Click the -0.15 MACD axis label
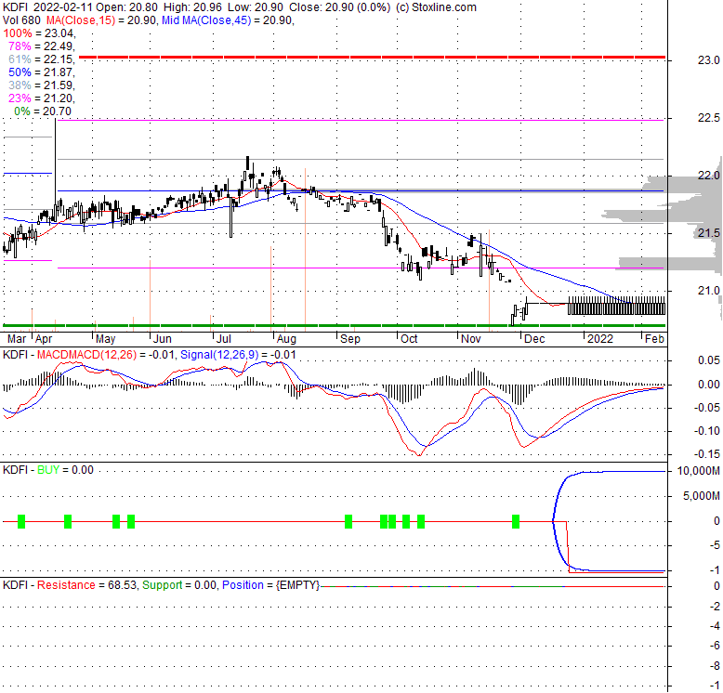723x693 pixels. 707,454
